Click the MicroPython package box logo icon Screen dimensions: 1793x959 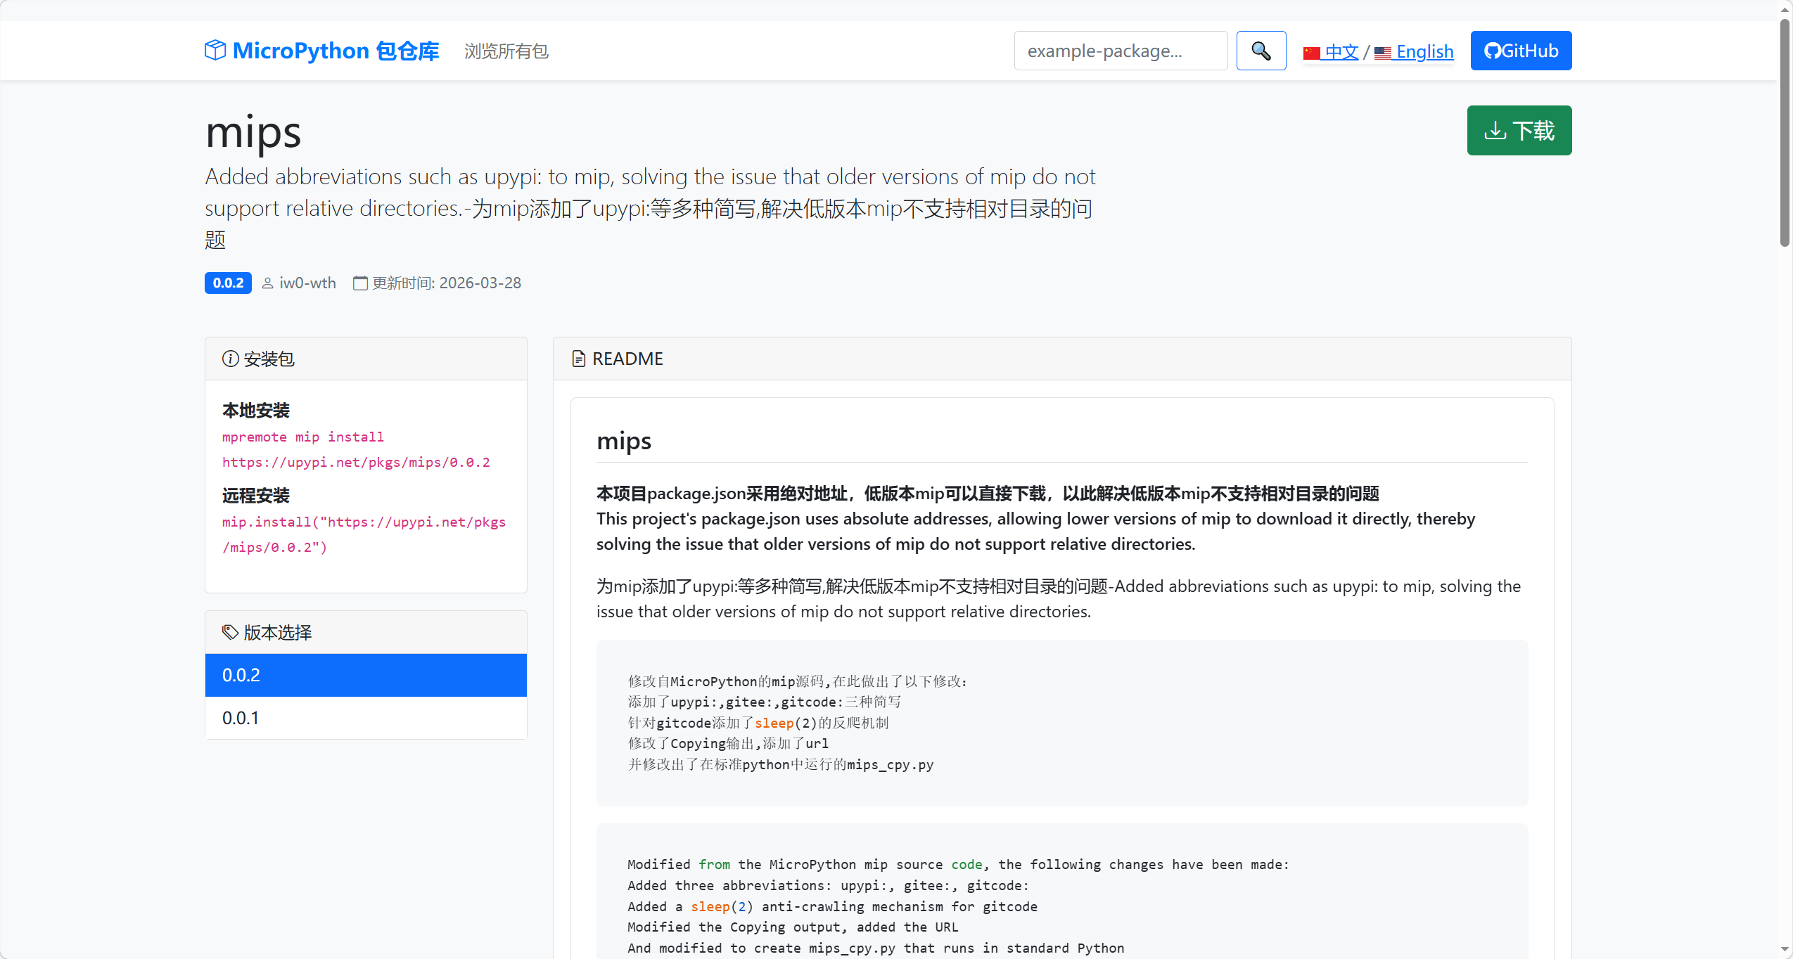click(215, 51)
